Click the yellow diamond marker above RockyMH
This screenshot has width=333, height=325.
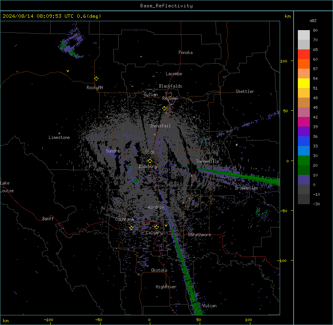click(97, 79)
